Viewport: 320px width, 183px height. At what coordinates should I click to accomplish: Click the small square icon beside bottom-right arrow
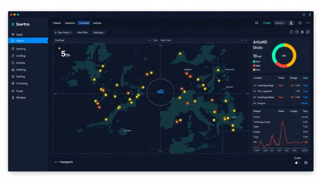point(306,163)
